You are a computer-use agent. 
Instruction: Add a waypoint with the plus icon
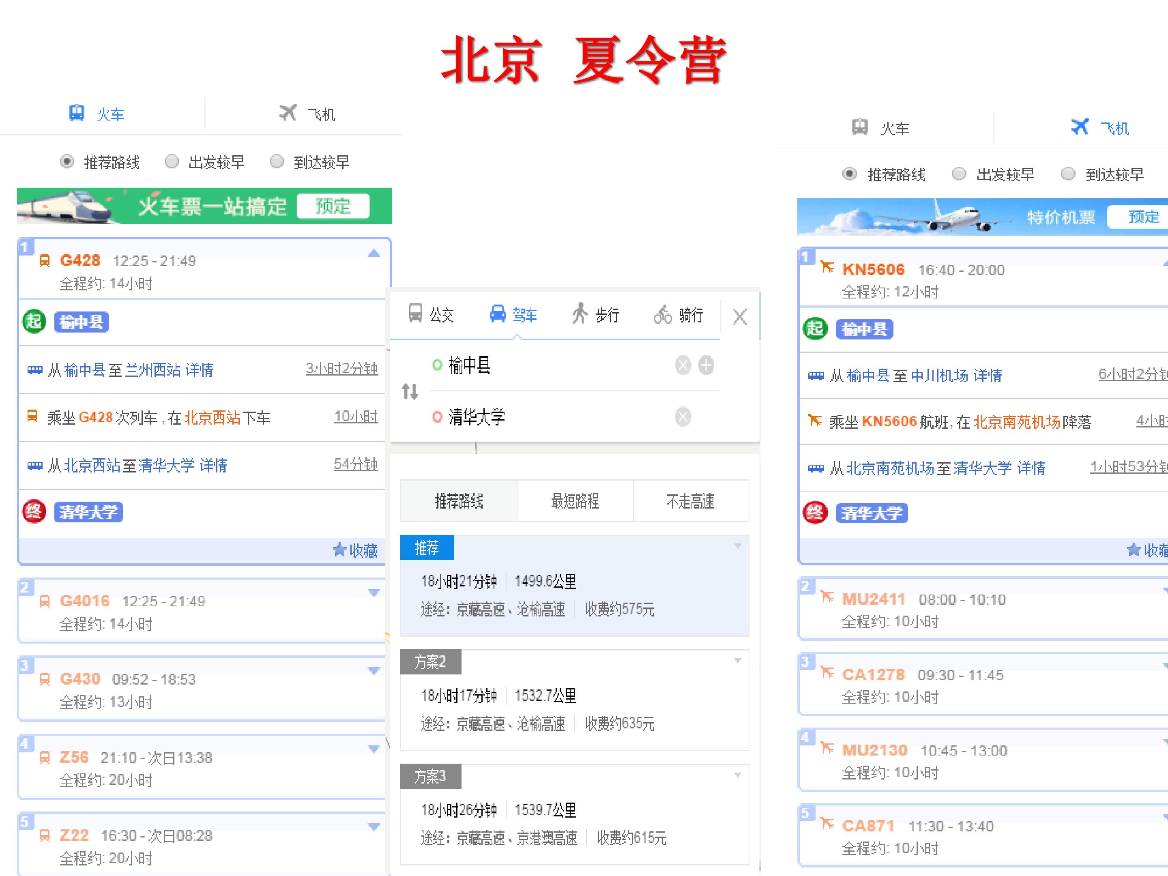pos(706,365)
